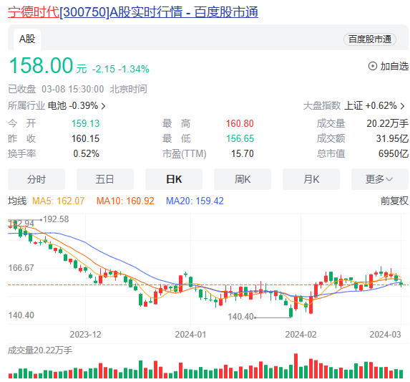Click the 192.58 high-point marker on chart

(x=56, y=219)
